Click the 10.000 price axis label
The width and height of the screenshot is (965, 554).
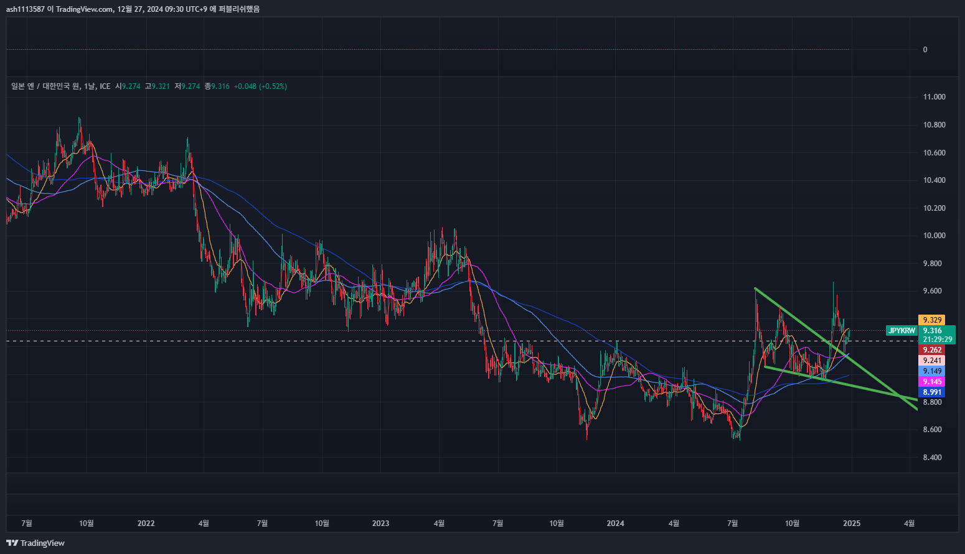coord(934,236)
